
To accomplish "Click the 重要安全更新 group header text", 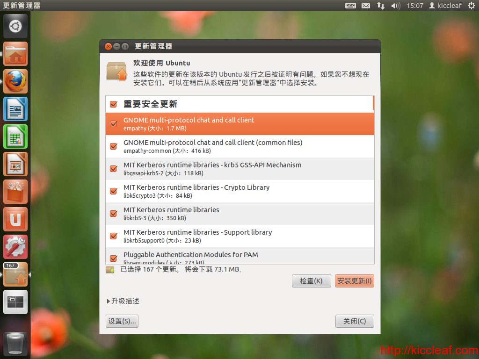I will pos(150,104).
